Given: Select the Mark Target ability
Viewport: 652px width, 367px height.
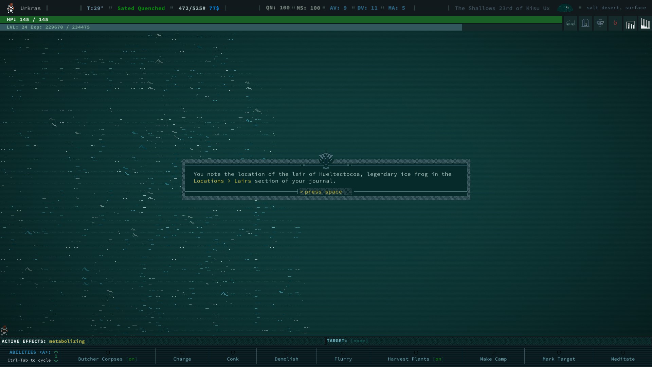Looking at the screenshot, I should click(x=559, y=359).
